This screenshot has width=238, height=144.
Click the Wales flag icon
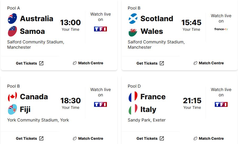tap(133, 31)
